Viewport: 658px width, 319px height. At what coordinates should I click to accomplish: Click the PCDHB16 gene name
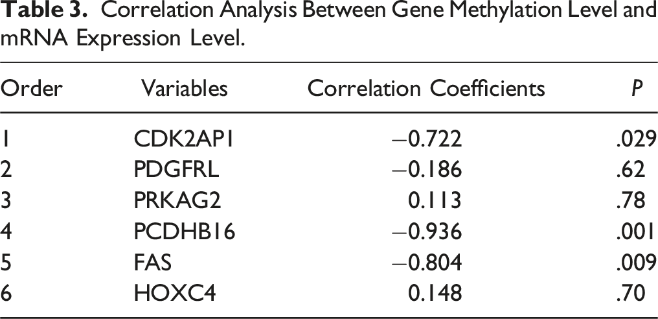click(x=185, y=231)
